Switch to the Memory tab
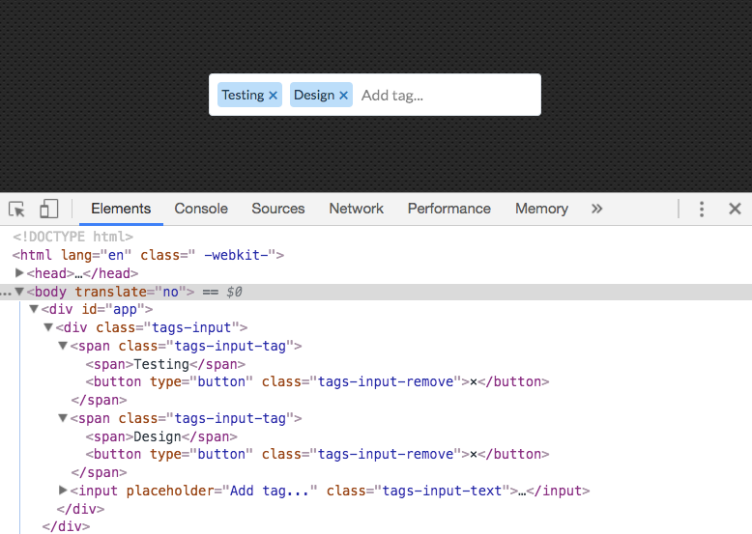Image resolution: width=752 pixels, height=534 pixels. coord(541,209)
